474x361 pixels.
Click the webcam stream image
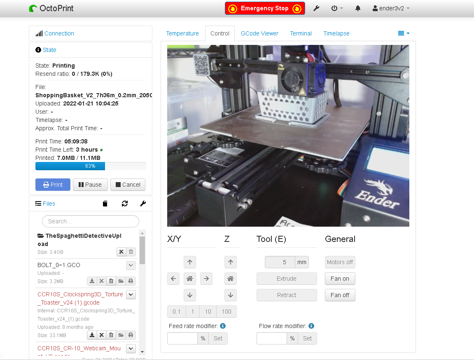coord(288,136)
